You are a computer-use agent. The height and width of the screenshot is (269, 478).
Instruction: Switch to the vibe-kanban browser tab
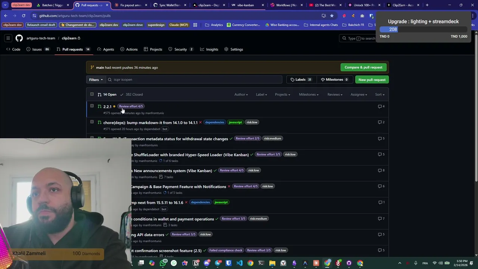click(245, 5)
